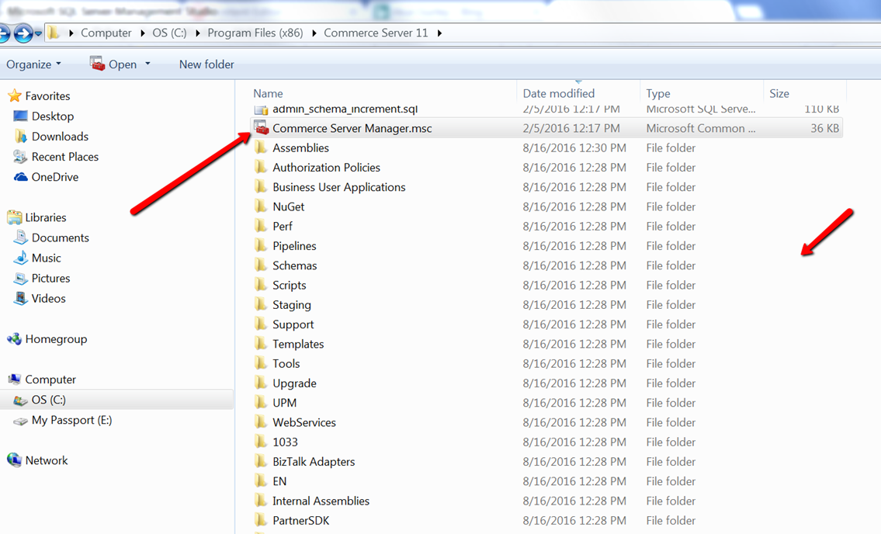
Task: Open the recent locations dropdown arrow
Action: [38, 33]
